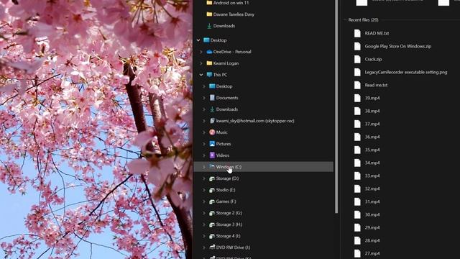Viewport: 460px width, 259px height.
Task: Select Pictures in the tree
Action: (224, 144)
